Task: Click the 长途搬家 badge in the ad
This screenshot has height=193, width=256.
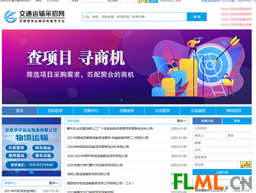Action: [16, 148]
